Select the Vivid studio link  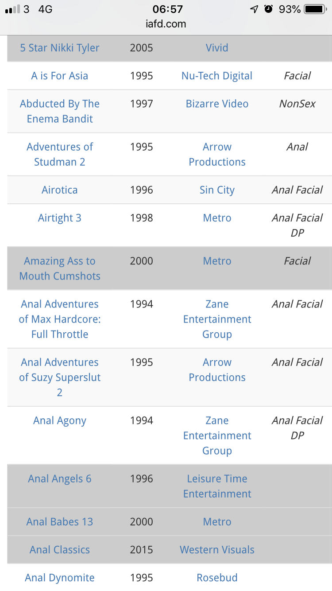tap(217, 48)
